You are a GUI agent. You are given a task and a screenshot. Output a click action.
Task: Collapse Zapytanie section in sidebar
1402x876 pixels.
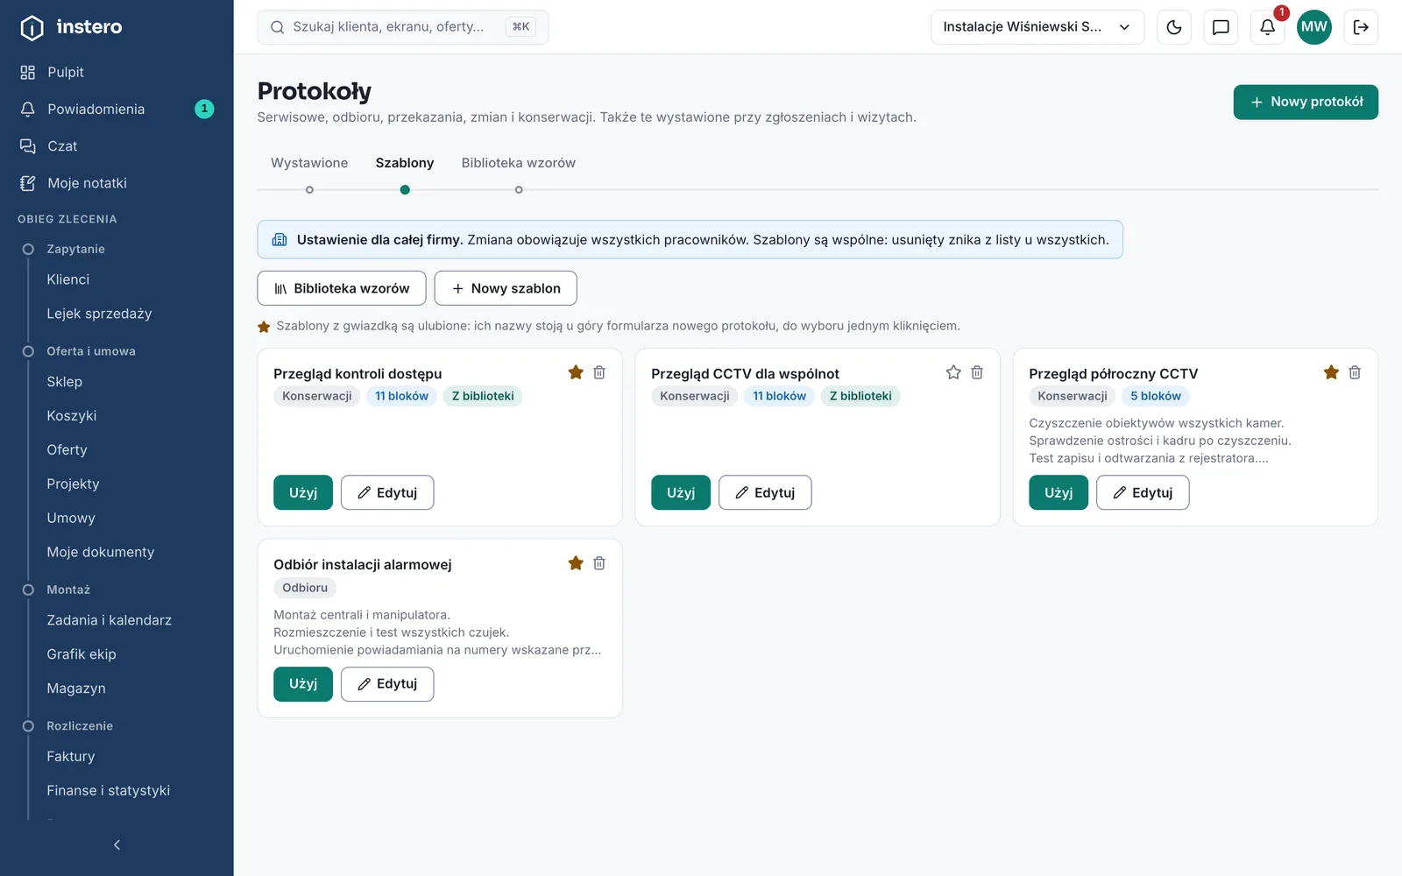(75, 249)
